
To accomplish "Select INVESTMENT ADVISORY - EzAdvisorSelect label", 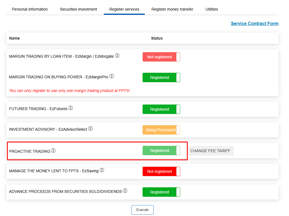I will tap(48, 129).
